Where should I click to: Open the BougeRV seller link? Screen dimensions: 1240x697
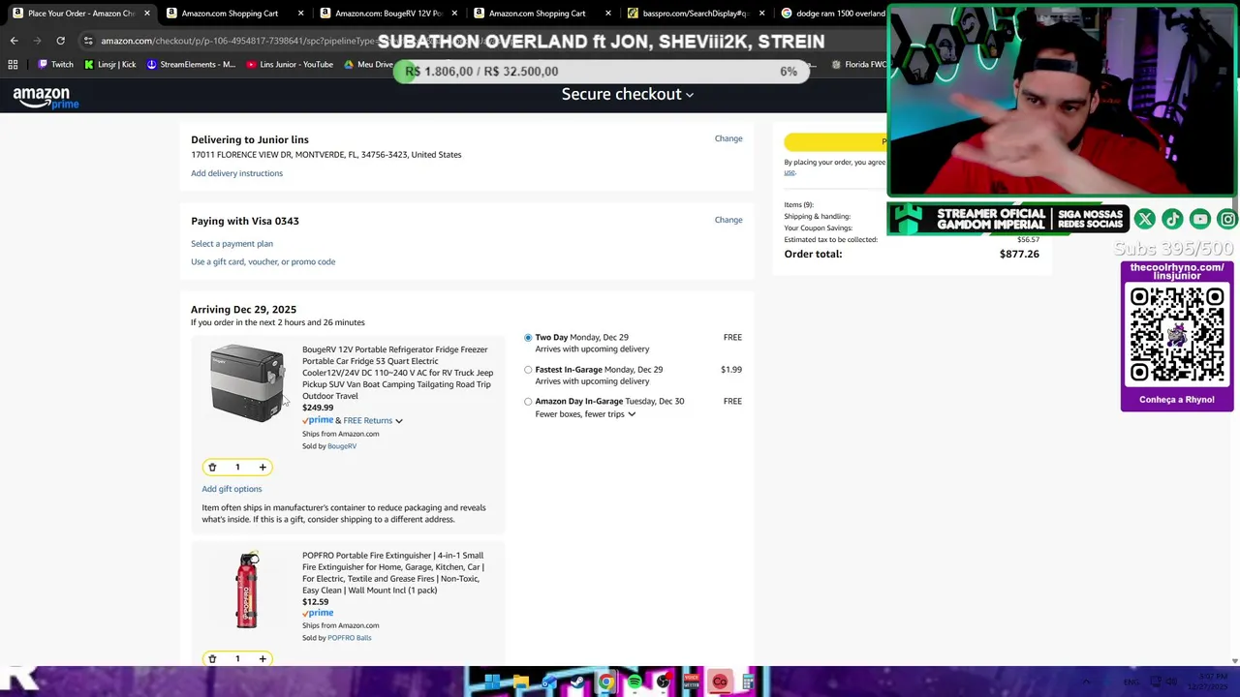[x=342, y=446]
